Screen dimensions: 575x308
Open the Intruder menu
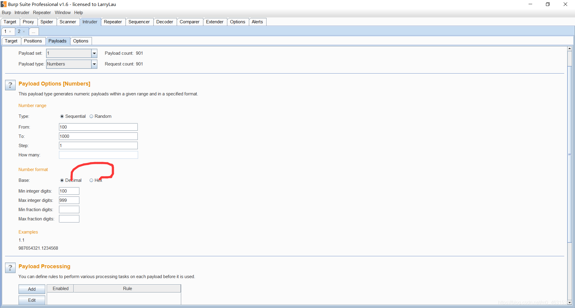21,13
